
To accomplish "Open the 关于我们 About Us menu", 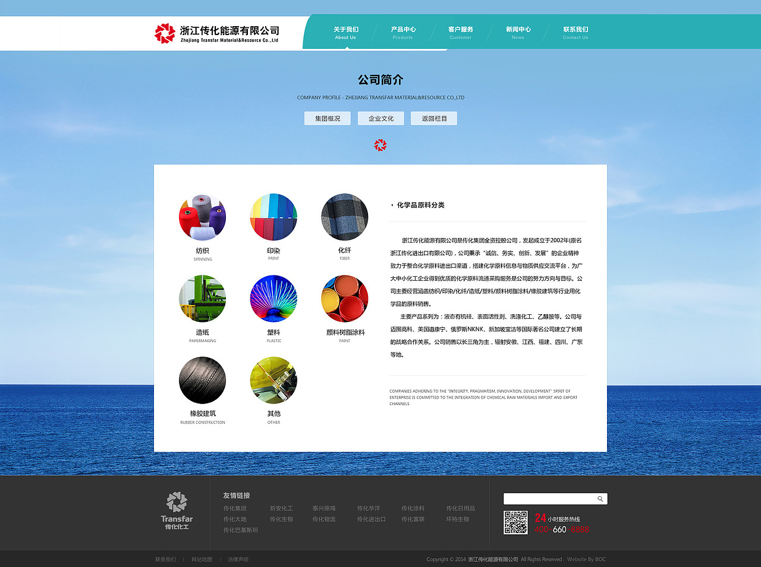I will pos(345,33).
